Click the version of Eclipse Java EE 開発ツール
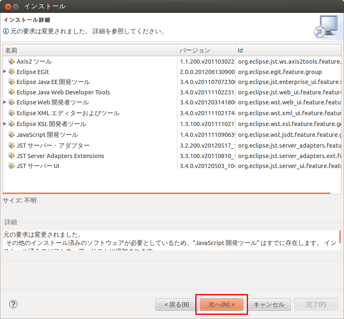 click(x=207, y=82)
